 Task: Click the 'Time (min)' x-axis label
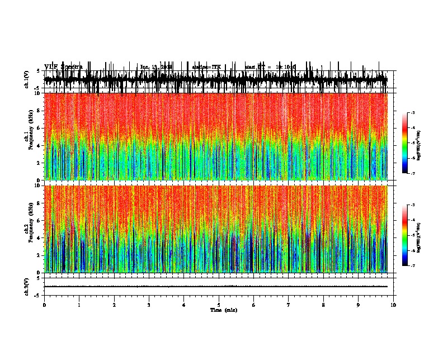[224, 310]
